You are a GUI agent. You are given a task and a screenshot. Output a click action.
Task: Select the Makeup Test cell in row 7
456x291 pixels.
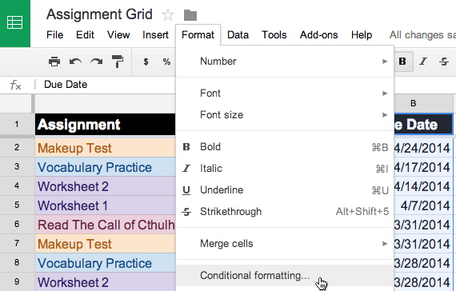click(x=106, y=244)
